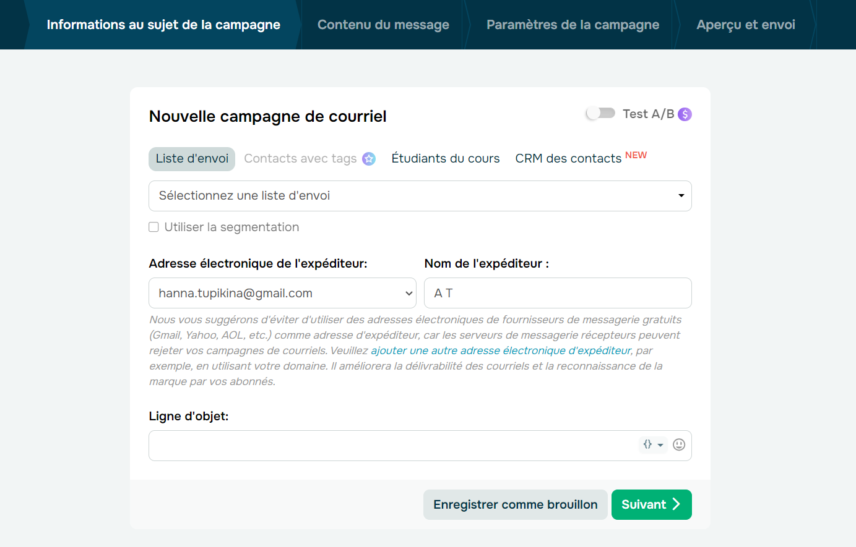Click inside the Ligne d'objet field
This screenshot has width=856, height=547.
(x=371, y=445)
